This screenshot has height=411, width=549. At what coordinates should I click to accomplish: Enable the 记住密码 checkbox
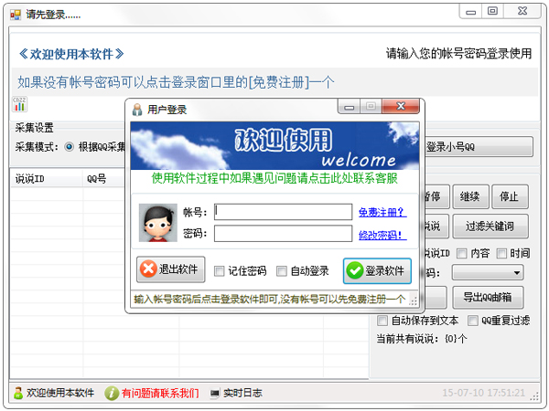[219, 271]
